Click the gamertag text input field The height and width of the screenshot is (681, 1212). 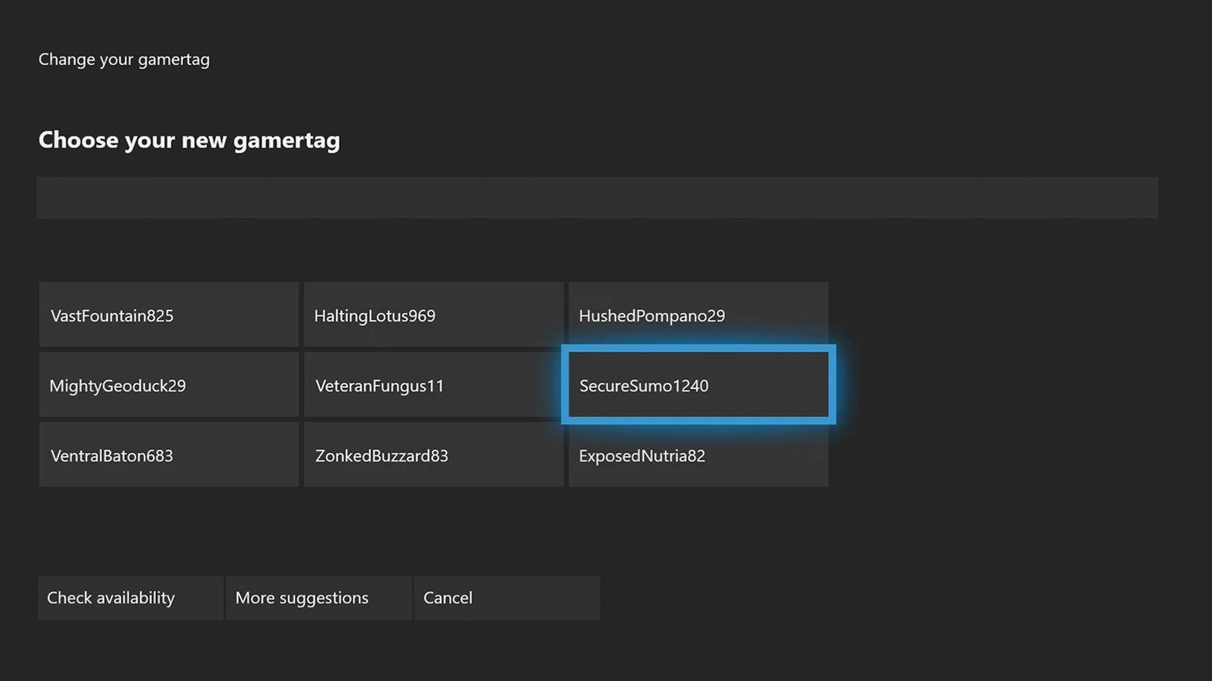tap(598, 197)
